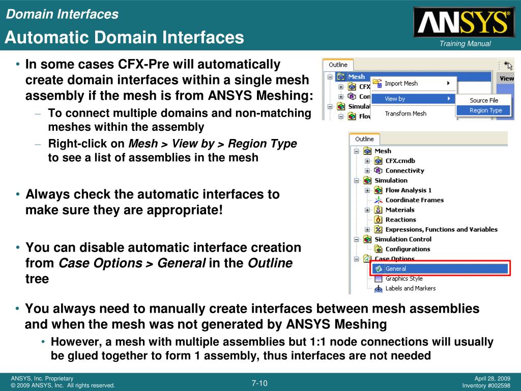This screenshot has width=521, height=391.
Task: Click the slide number '7-10' in the footer
Action: (259, 383)
